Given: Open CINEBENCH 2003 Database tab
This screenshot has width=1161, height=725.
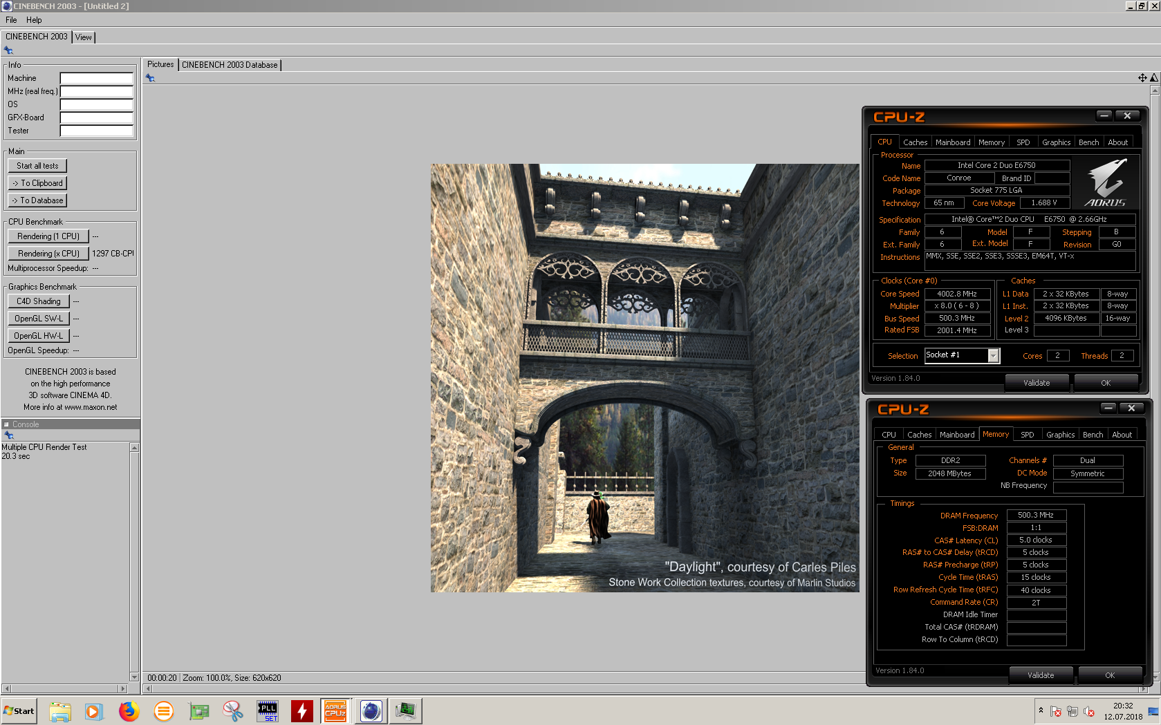Looking at the screenshot, I should click(x=230, y=65).
